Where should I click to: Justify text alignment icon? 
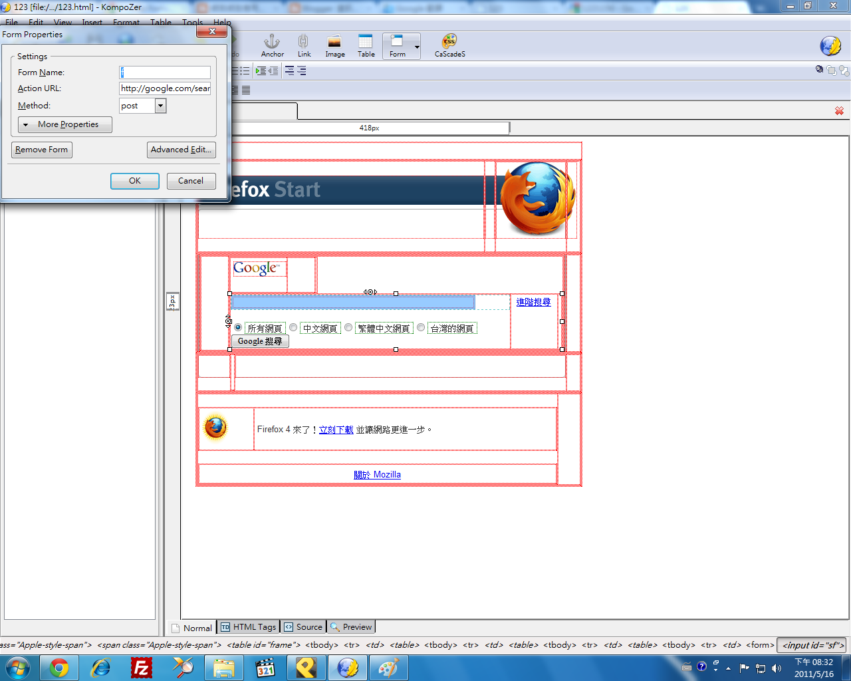[246, 90]
